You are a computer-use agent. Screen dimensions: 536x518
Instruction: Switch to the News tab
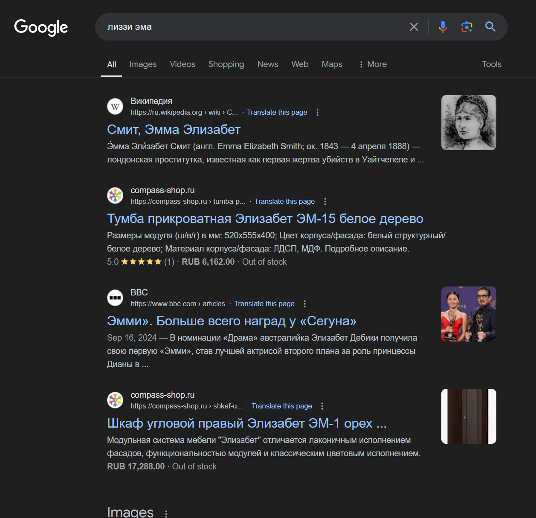[x=267, y=64]
